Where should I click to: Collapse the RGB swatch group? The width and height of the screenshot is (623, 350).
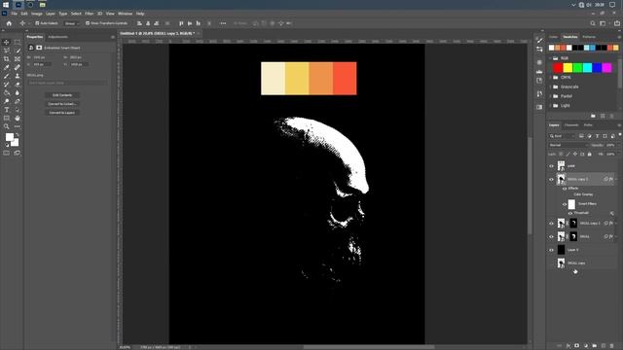click(x=551, y=58)
